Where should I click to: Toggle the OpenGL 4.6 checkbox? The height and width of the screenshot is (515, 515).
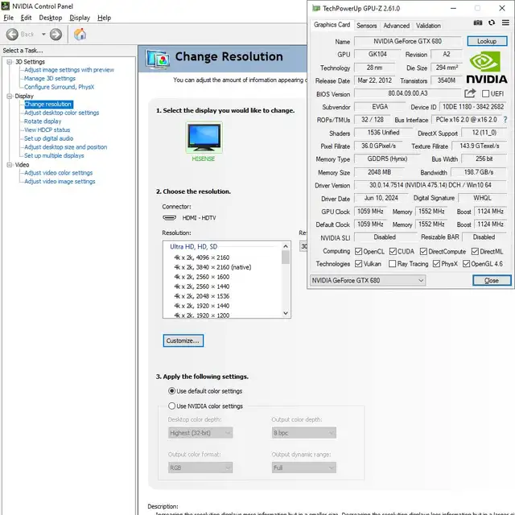pyautogui.click(x=466, y=264)
